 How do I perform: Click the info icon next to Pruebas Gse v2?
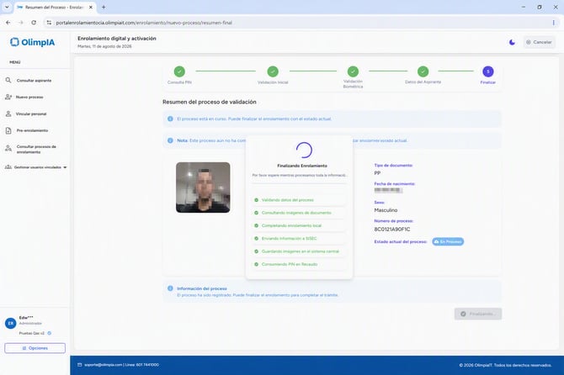[50, 333]
